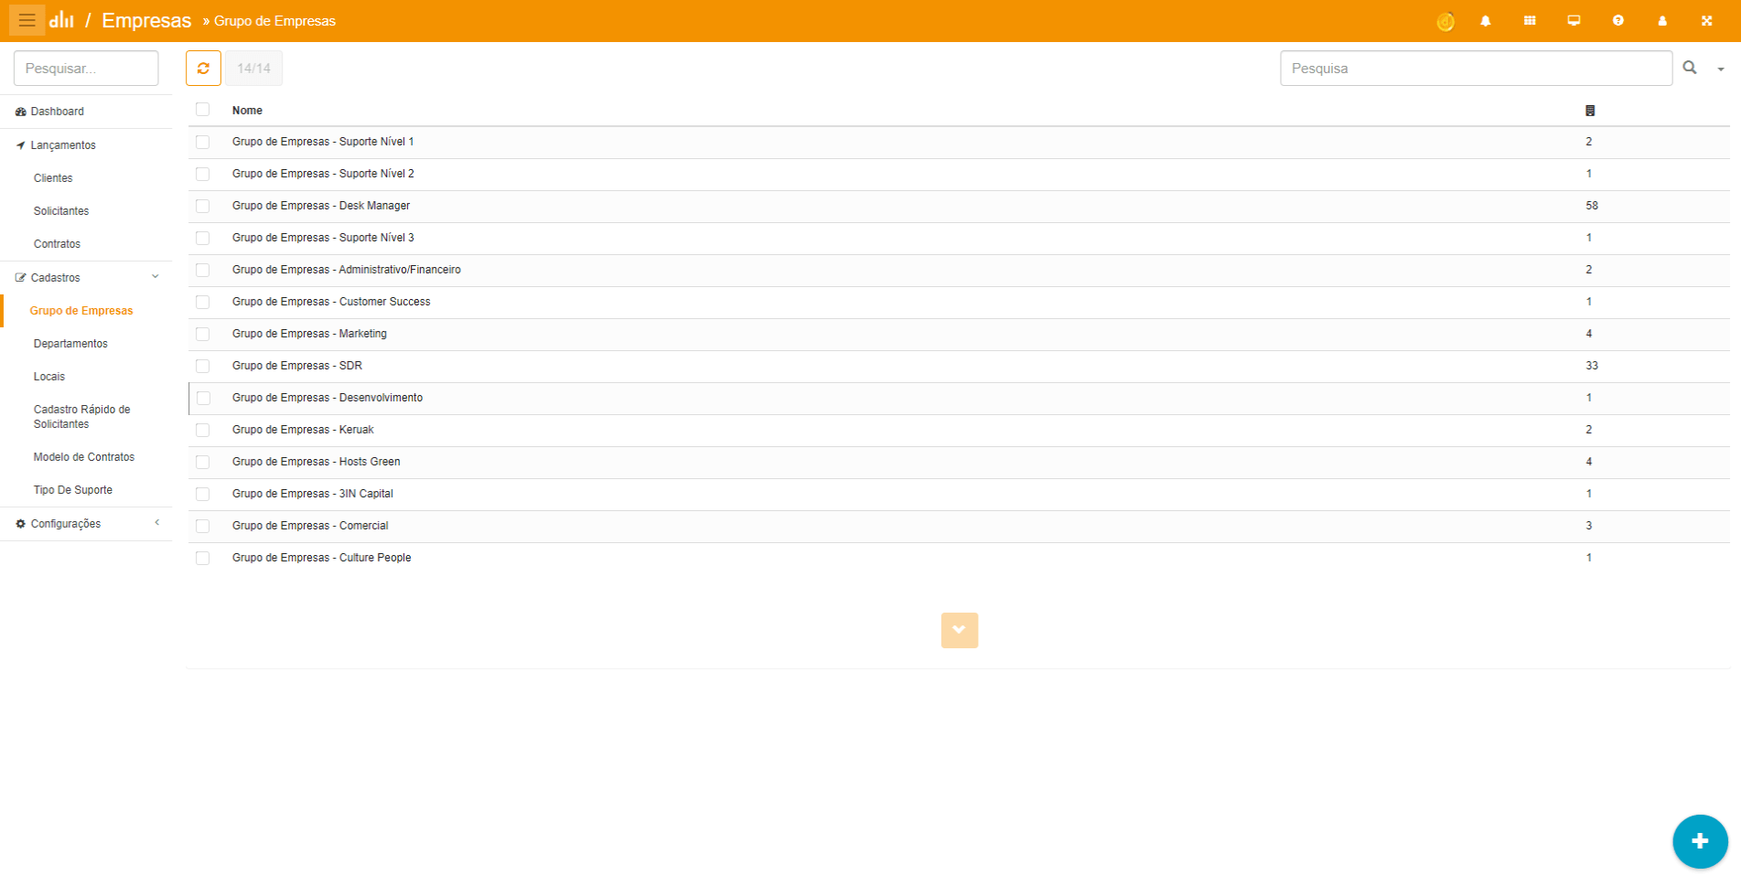Check the select-all checkbox in header
This screenshot has width=1741, height=886.
coord(203,110)
